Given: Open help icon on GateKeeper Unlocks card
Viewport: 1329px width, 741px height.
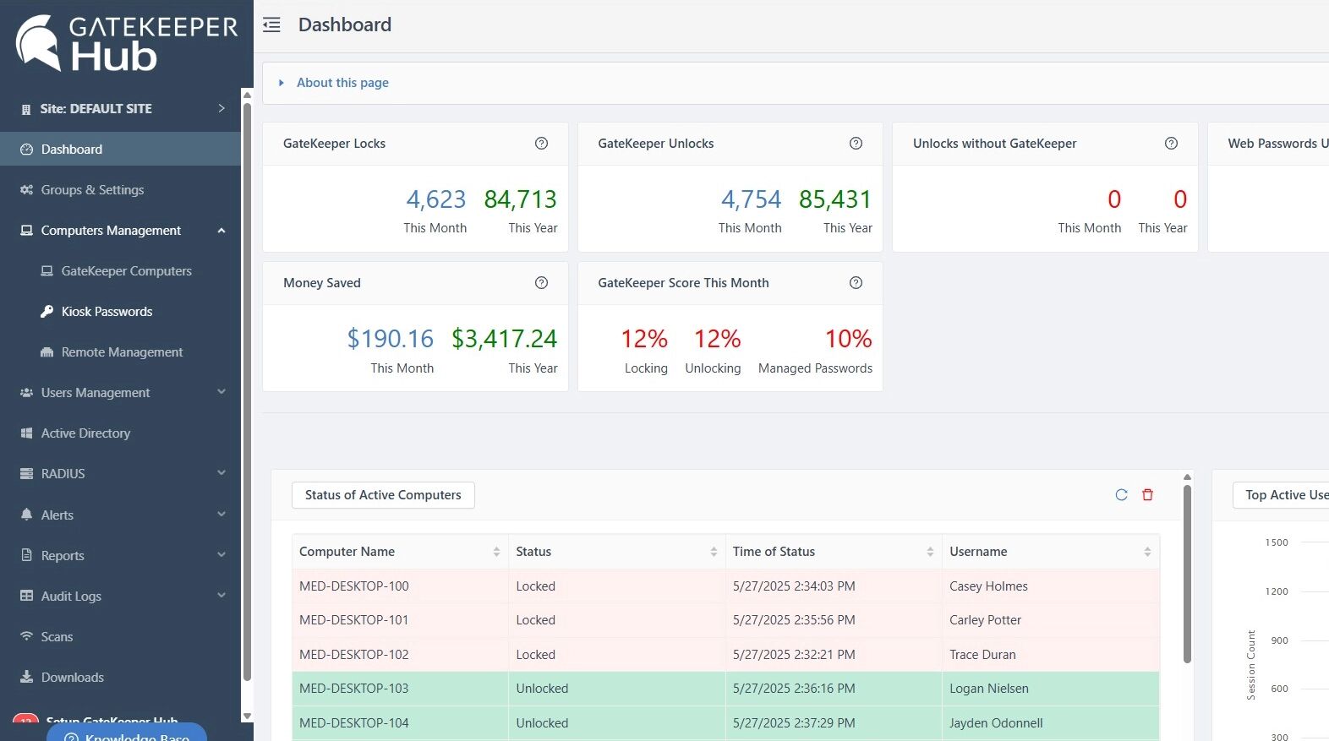Looking at the screenshot, I should click(x=856, y=144).
